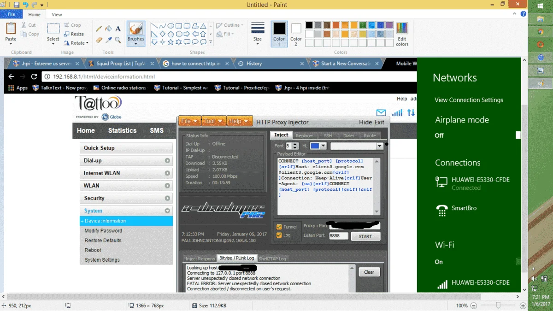Open the Shell2TAP Log tab
Viewport: 553px width, 311px height.
click(272, 258)
